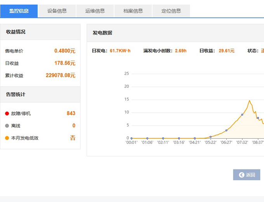This screenshot has height=202, width=264.
Task: Click the 日发电 value 61.7KW·h
Action: click(x=120, y=51)
